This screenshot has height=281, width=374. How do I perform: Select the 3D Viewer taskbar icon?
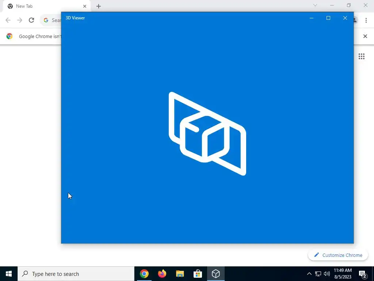pos(215,274)
